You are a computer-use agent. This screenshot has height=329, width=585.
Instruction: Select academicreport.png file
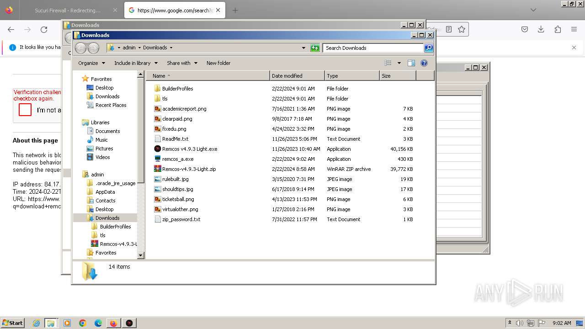pos(180,109)
